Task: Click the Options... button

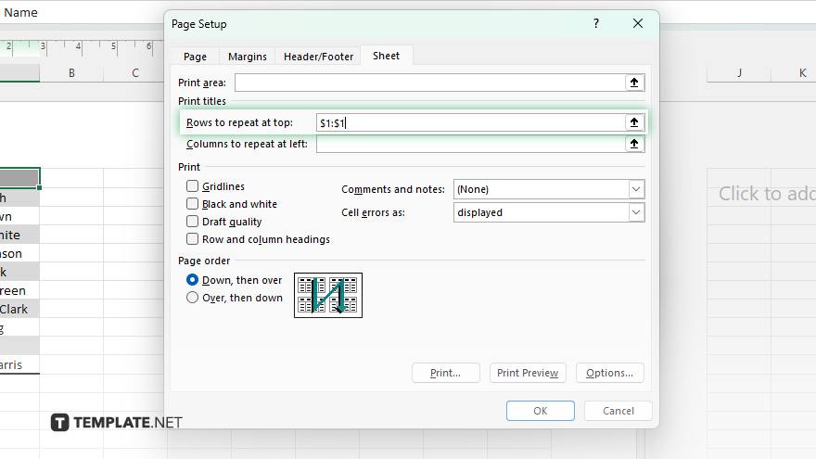Action: tap(609, 373)
